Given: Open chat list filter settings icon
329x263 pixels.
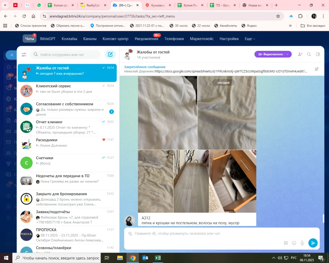Looking at the screenshot, I should coord(24,55).
